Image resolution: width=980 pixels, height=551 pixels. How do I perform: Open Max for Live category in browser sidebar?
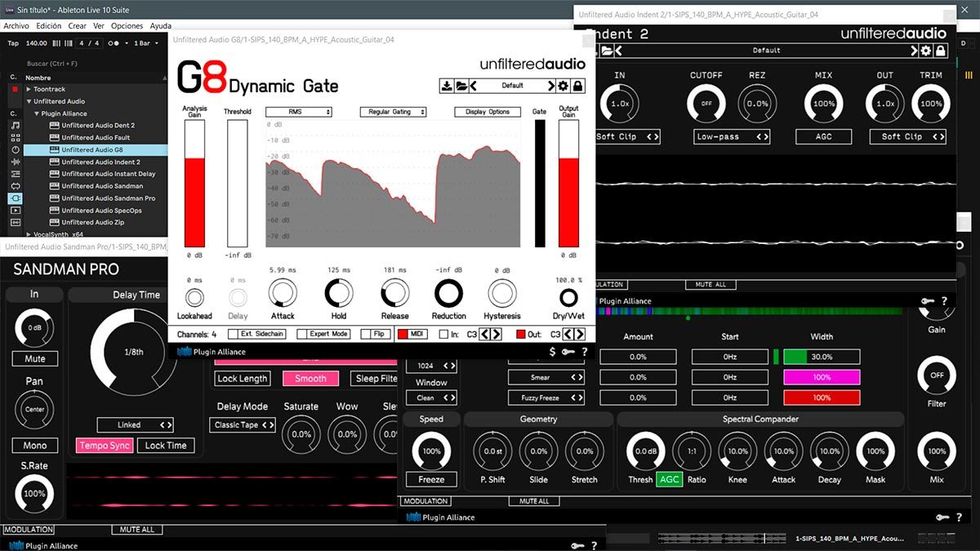click(x=16, y=186)
